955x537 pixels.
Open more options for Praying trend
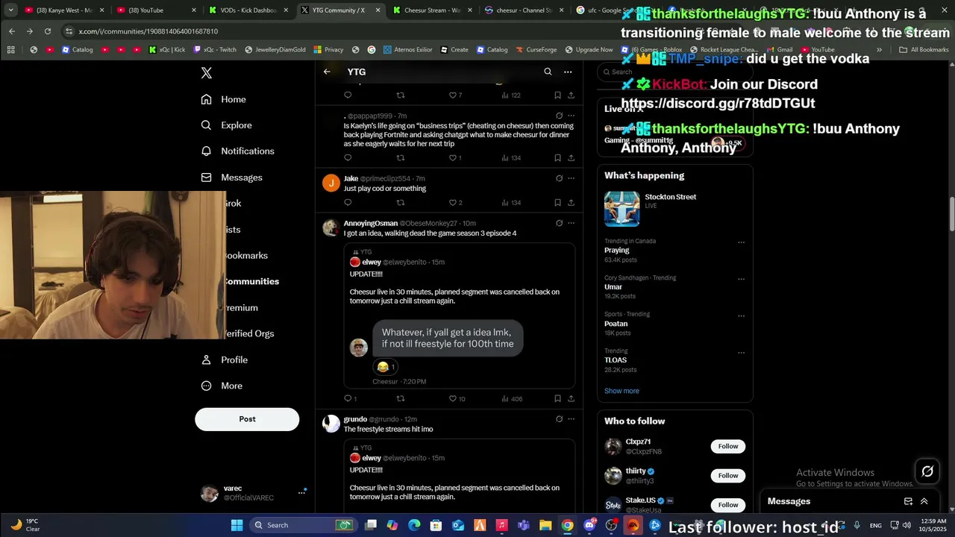coord(741,242)
